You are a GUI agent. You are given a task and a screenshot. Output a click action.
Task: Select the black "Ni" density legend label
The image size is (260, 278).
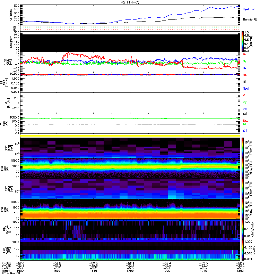(244, 82)
